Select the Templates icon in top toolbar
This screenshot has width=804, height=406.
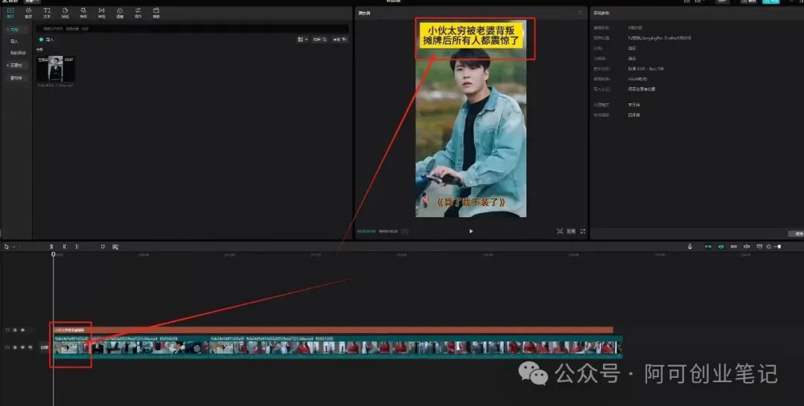tap(156, 13)
